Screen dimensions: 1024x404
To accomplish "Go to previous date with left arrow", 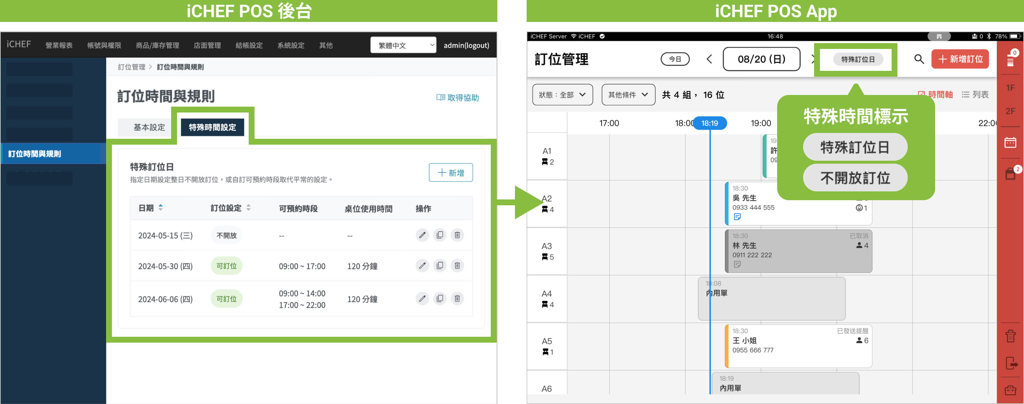I will click(709, 59).
